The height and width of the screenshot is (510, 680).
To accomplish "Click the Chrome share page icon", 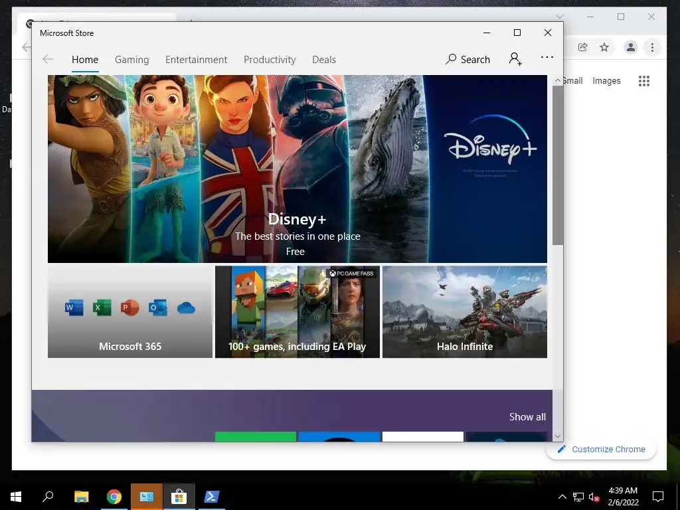I will tap(582, 47).
